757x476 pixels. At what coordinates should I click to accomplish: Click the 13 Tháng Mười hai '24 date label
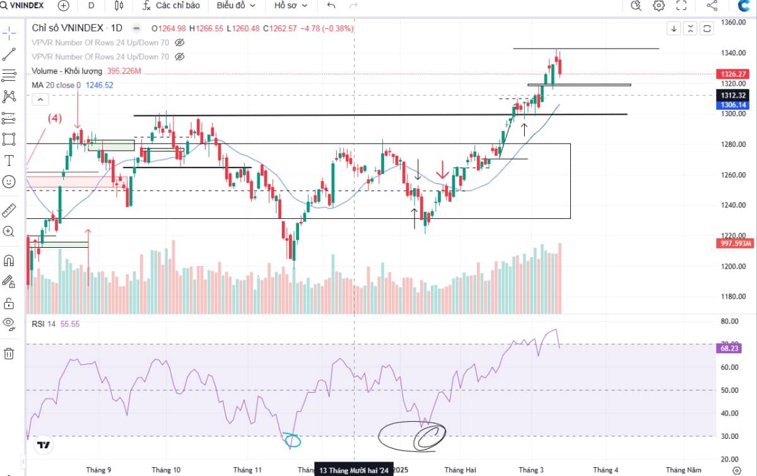coord(354,470)
